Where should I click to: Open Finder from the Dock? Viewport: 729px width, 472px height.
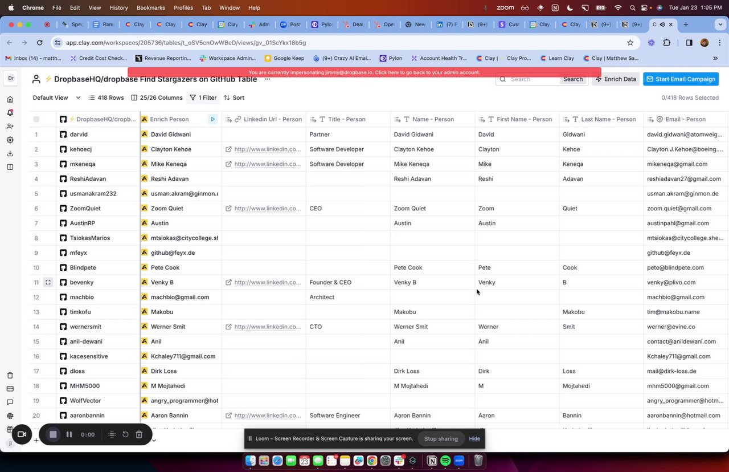point(250,461)
